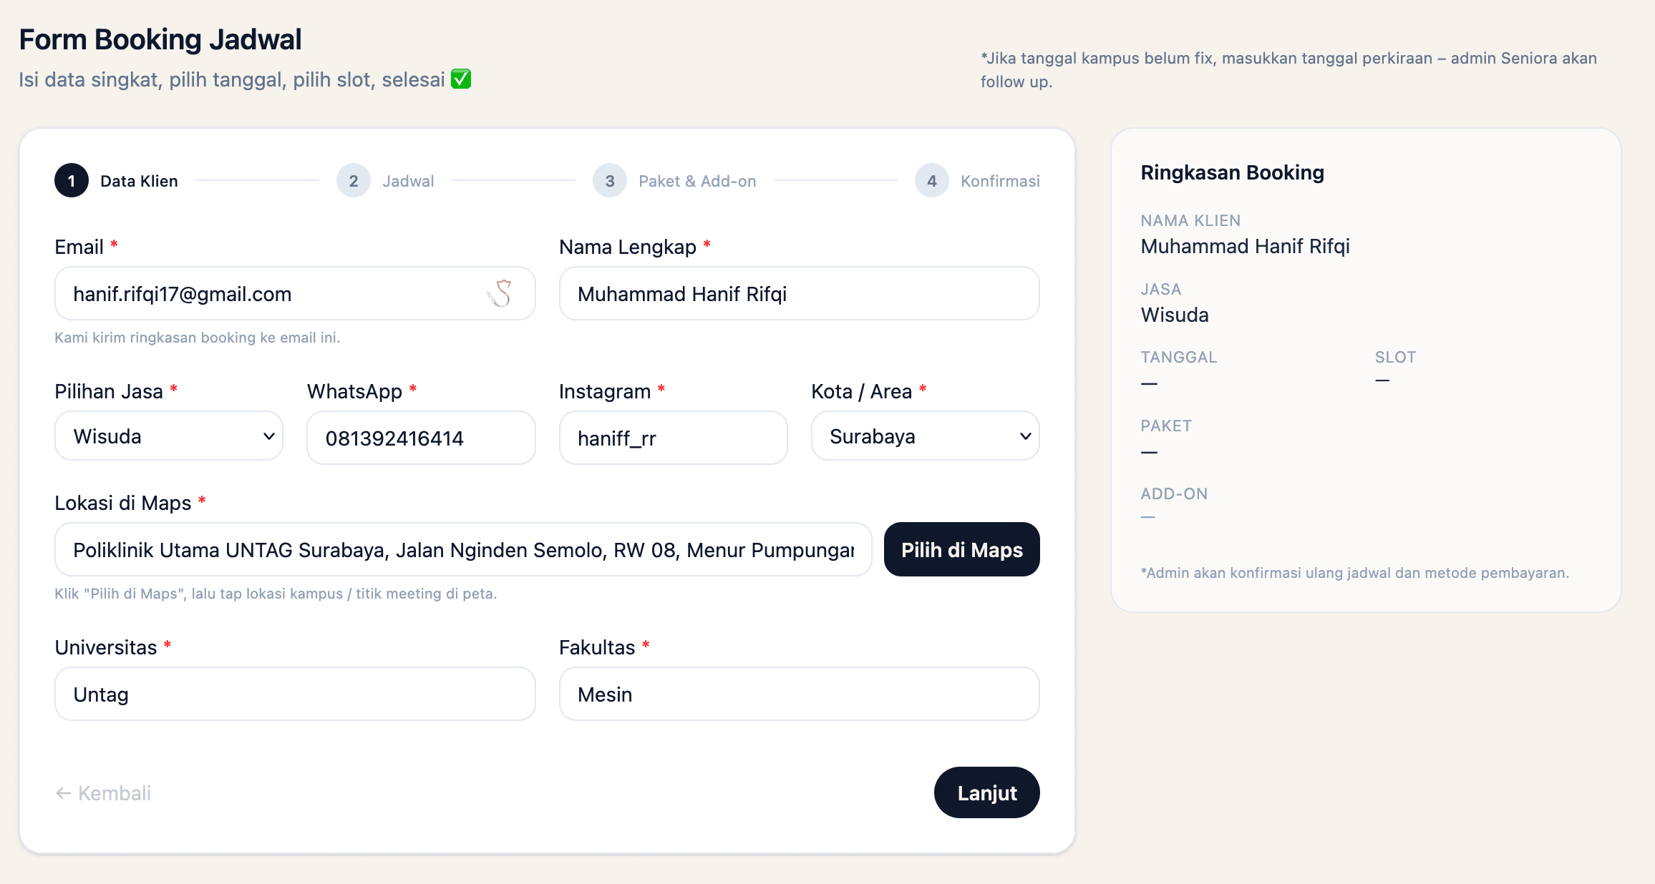1655x884 pixels.
Task: Click the step 4 Konfirmasi circle
Action: (932, 181)
